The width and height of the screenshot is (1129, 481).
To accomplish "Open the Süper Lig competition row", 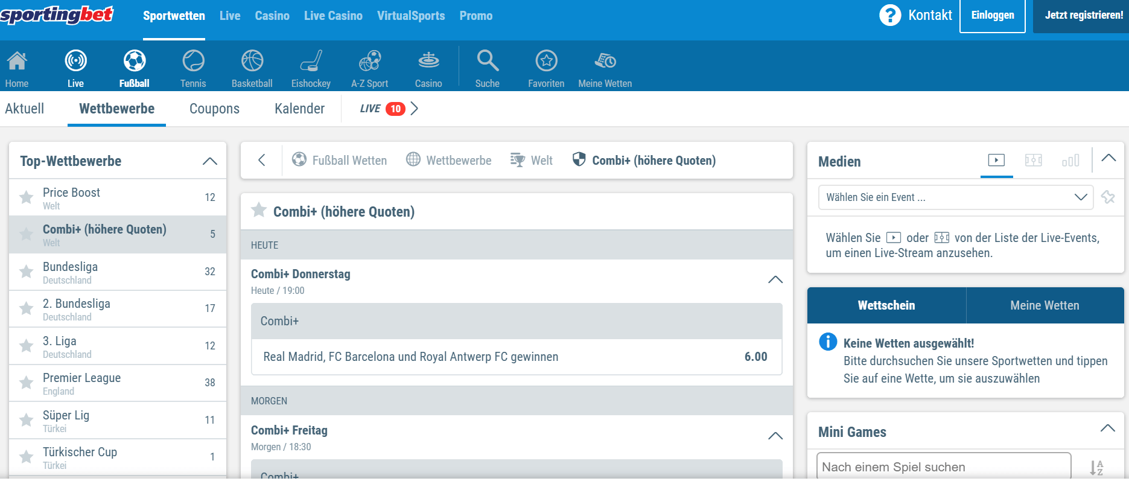I will click(118, 420).
